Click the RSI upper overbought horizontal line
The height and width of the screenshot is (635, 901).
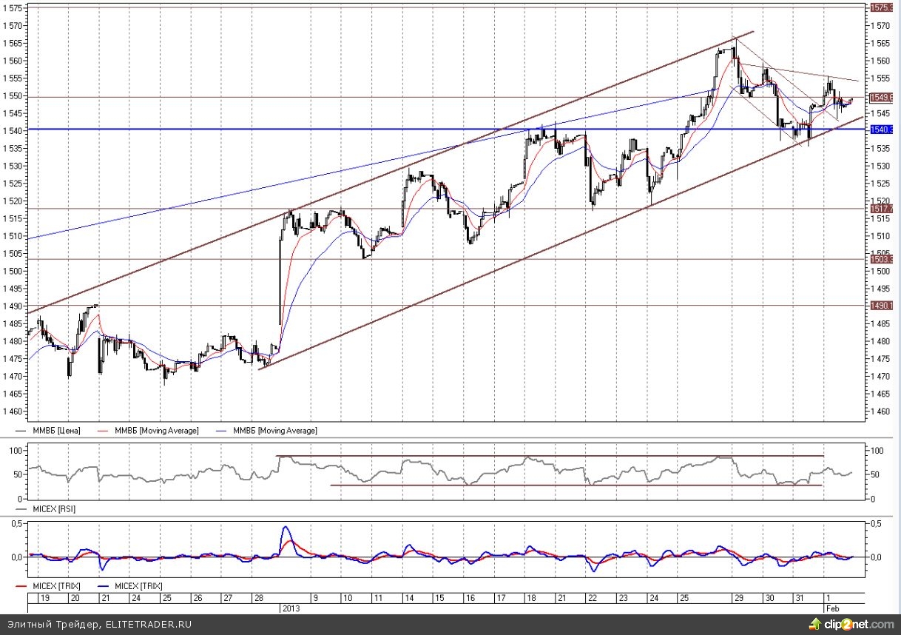547,456
